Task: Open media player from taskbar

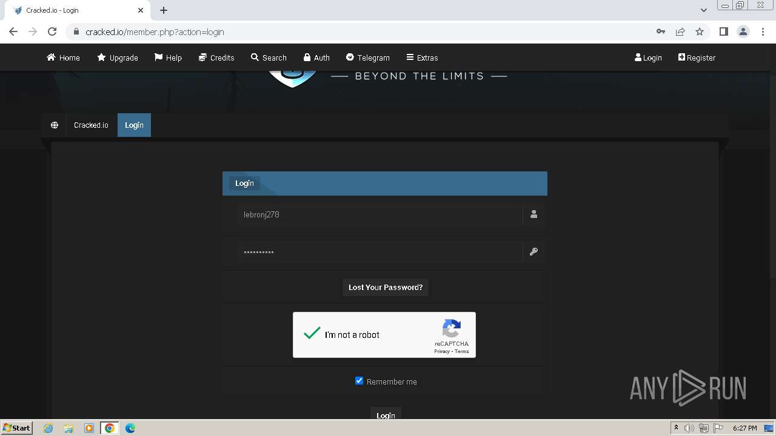Action: coord(89,428)
